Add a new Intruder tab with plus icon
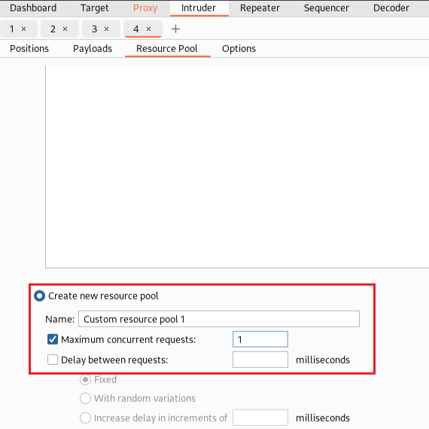This screenshot has height=429, width=429. click(175, 29)
